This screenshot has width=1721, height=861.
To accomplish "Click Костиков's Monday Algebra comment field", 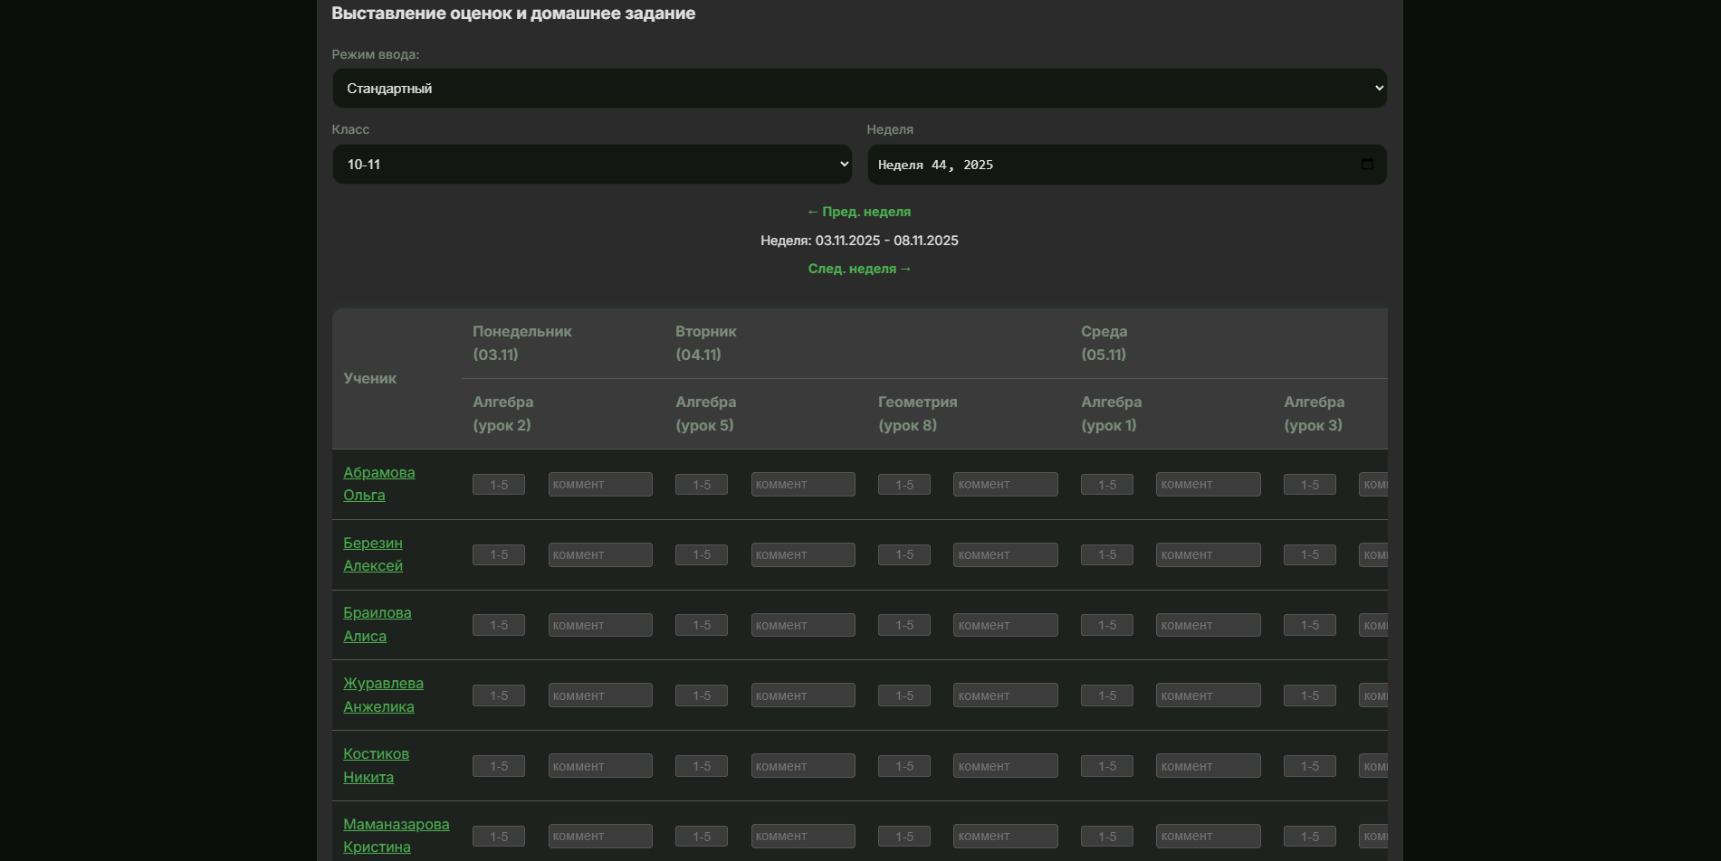I will (600, 766).
